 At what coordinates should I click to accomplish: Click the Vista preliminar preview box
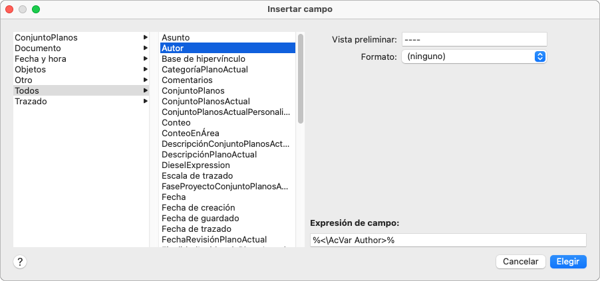pos(474,39)
